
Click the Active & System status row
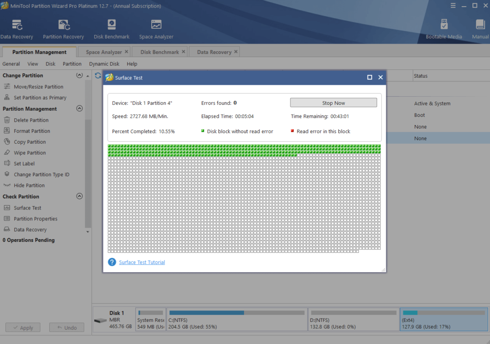coord(432,103)
